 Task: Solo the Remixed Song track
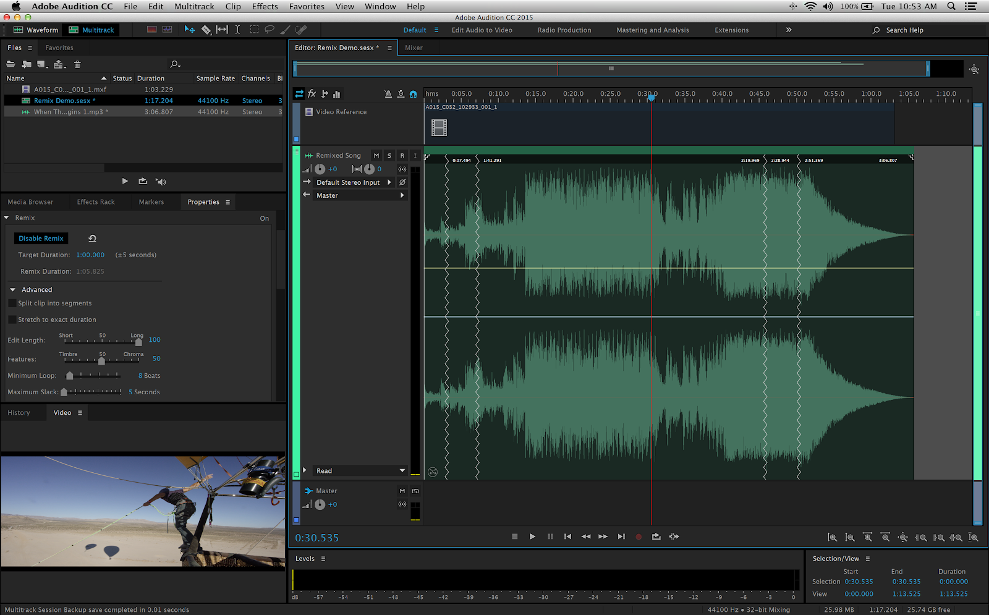(389, 156)
